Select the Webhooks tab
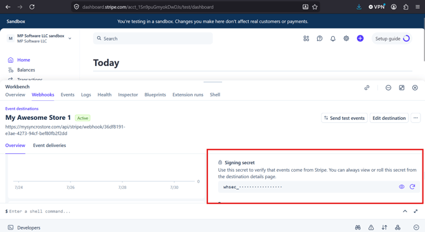425x232 pixels. (43, 94)
